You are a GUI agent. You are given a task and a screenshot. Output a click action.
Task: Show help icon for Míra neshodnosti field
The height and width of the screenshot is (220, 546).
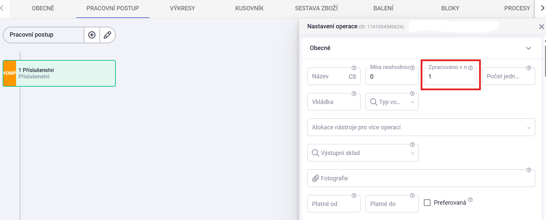click(x=412, y=68)
